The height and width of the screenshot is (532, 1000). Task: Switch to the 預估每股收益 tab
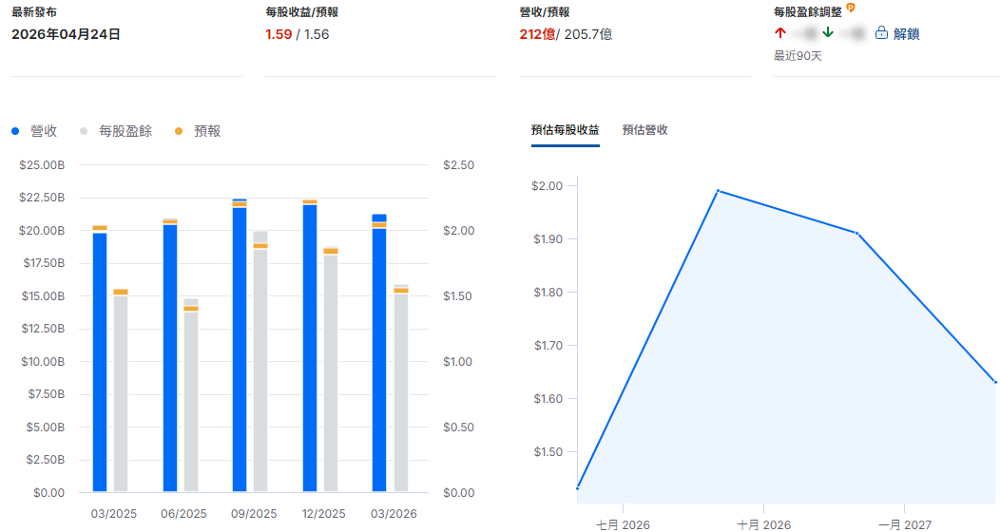pyautogui.click(x=565, y=130)
